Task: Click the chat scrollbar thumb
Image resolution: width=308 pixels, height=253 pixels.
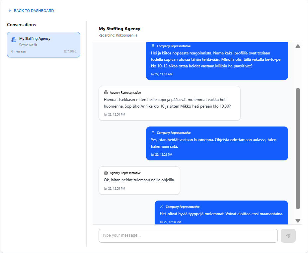Action: point(298,148)
